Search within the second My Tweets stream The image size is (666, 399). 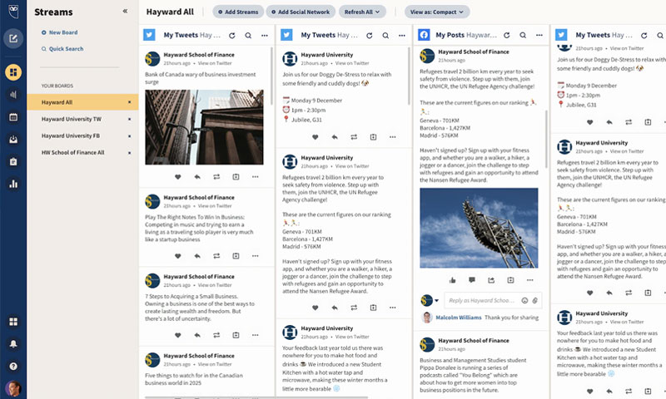point(385,36)
